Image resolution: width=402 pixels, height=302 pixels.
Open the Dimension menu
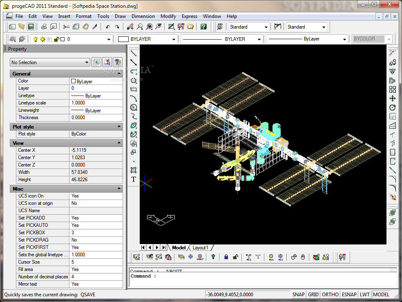coord(143,16)
